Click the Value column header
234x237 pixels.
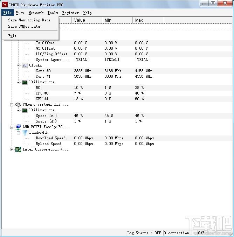tap(87, 20)
